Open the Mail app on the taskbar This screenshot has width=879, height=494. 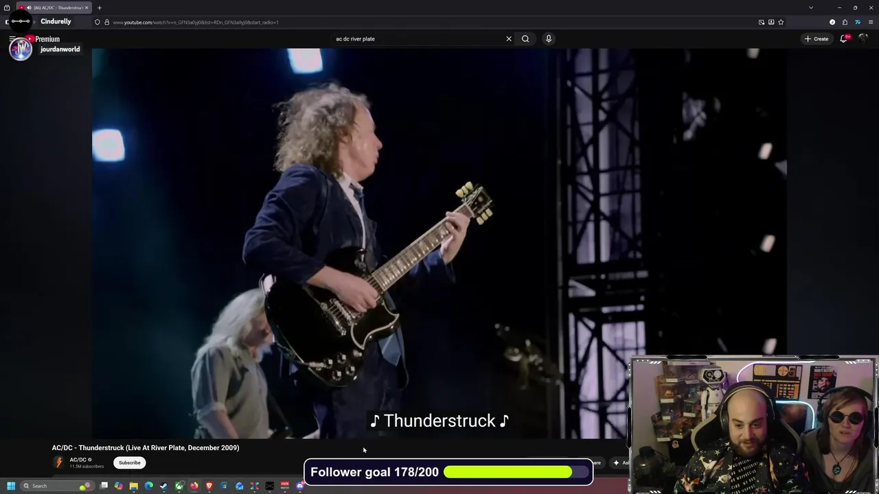[x=239, y=486]
